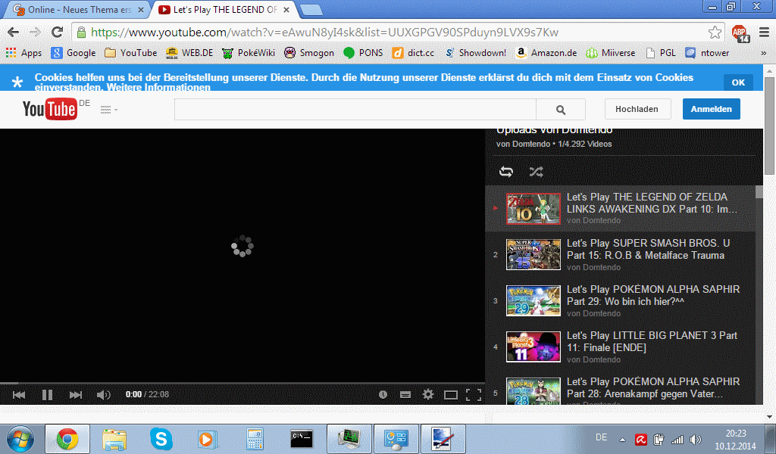Open Let's Play POKÉMON ALPHA SAPHIR Part 29
Screen dimensions: 776x454
tap(653, 295)
